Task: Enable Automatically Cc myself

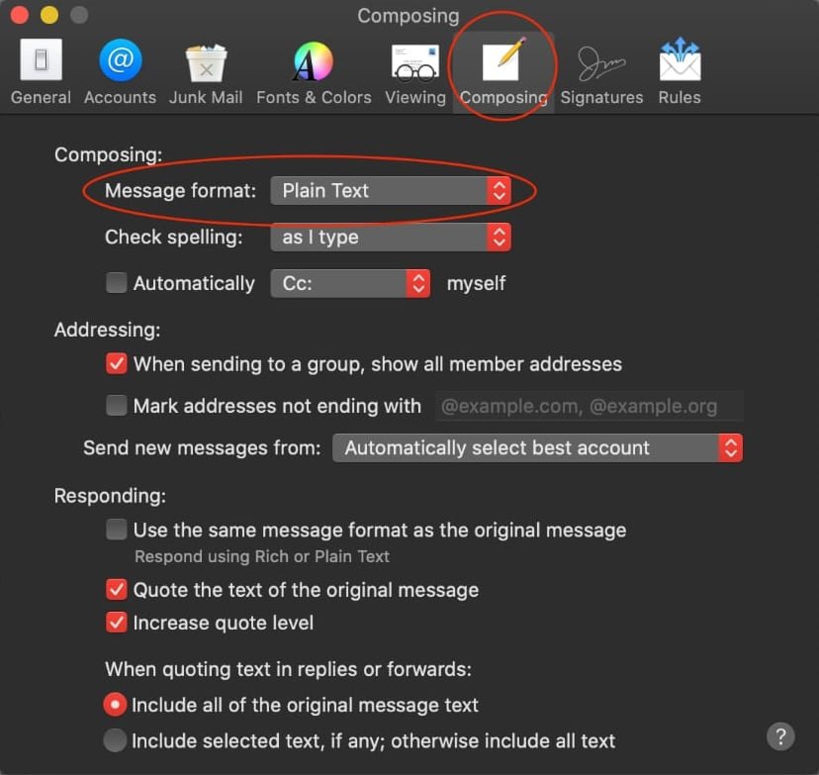Action: 116,283
